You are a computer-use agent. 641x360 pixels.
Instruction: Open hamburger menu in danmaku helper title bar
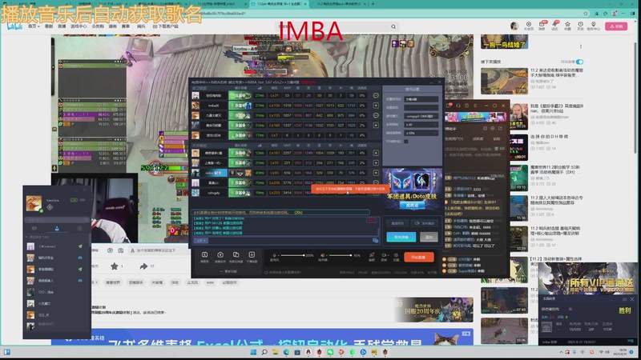tap(475, 106)
